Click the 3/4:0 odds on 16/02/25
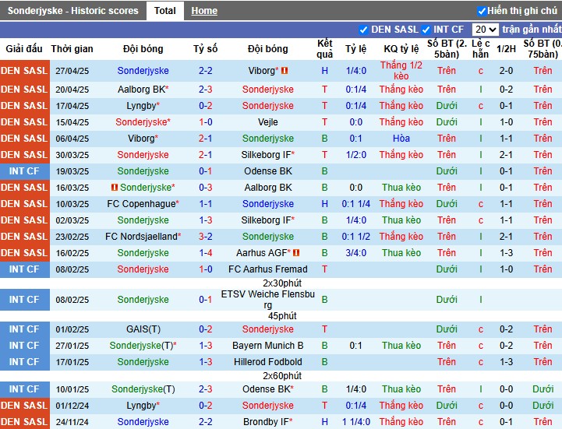 point(356,253)
